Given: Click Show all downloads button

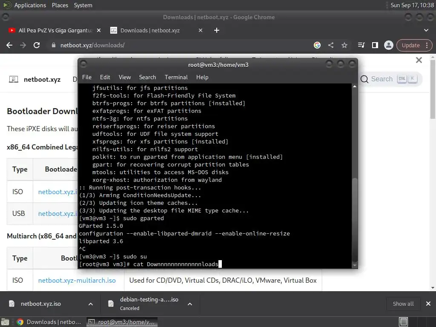Looking at the screenshot, I should point(403,304).
